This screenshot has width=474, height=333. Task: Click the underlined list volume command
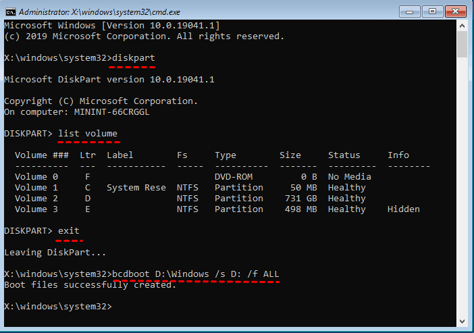click(x=88, y=133)
